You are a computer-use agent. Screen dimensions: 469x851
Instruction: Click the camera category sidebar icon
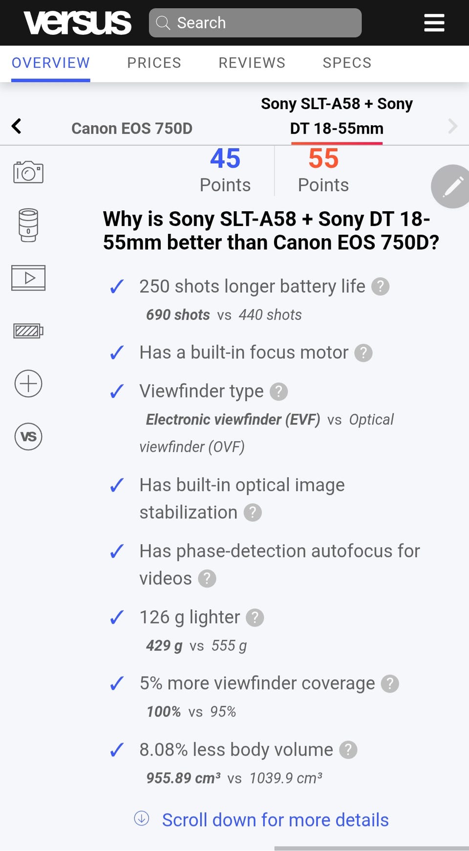28,172
